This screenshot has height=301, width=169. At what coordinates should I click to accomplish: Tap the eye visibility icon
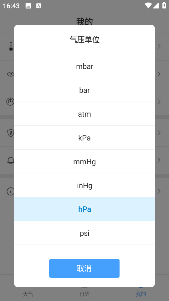[11, 74]
